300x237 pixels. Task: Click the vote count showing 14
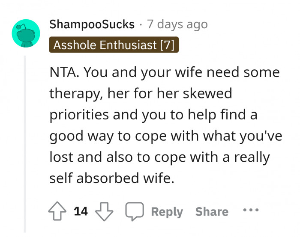click(x=81, y=211)
